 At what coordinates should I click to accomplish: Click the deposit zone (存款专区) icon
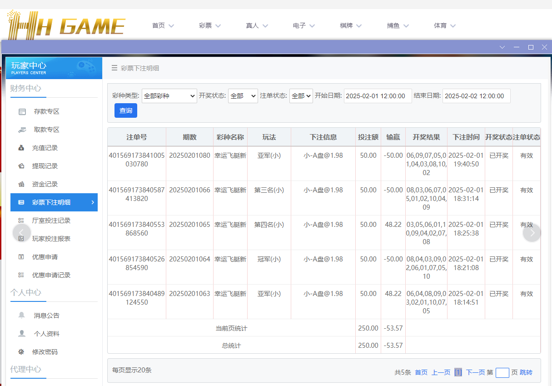tap(22, 112)
